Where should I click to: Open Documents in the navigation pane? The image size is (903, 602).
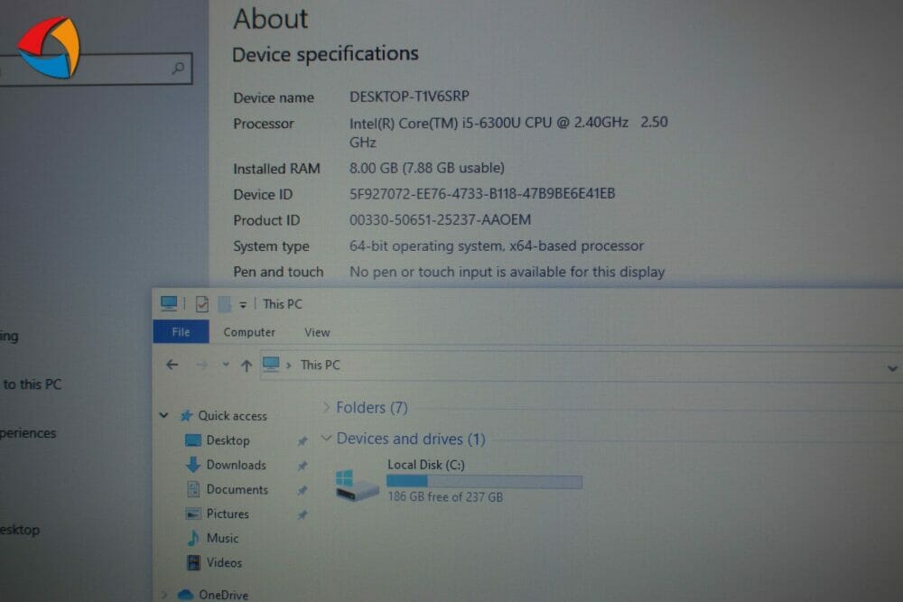[237, 489]
